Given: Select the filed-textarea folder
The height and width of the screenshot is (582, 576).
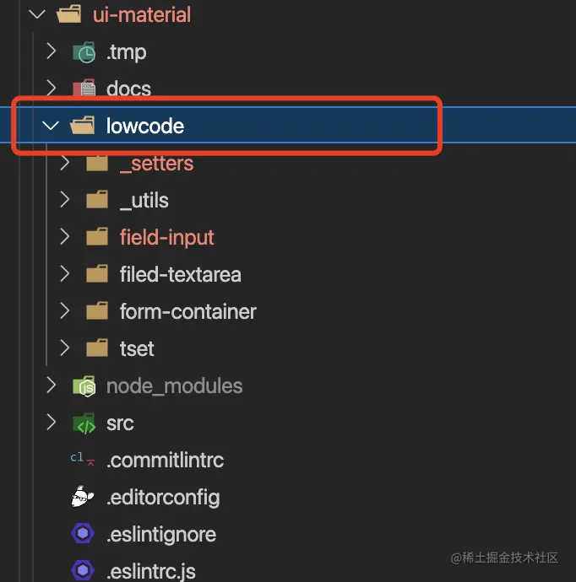Looking at the screenshot, I should click(x=180, y=275).
